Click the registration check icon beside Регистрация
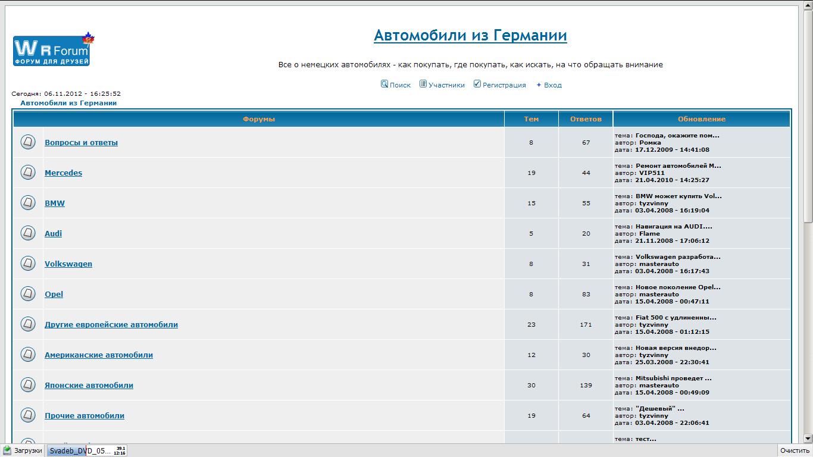The width and height of the screenshot is (813, 457). tap(477, 84)
